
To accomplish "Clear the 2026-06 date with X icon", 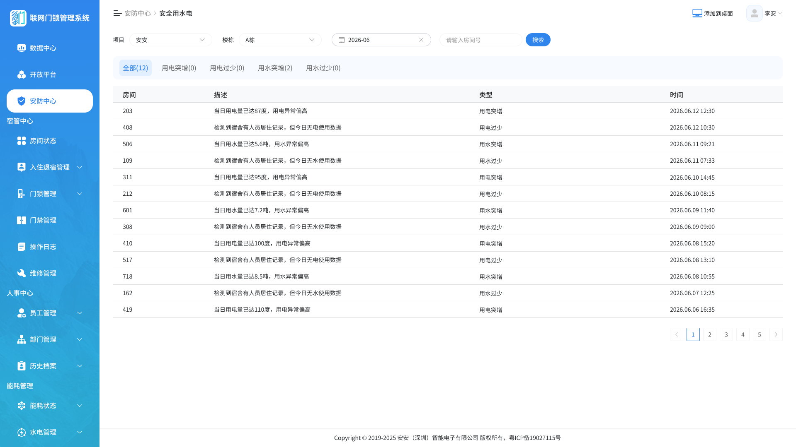I will 421,40.
